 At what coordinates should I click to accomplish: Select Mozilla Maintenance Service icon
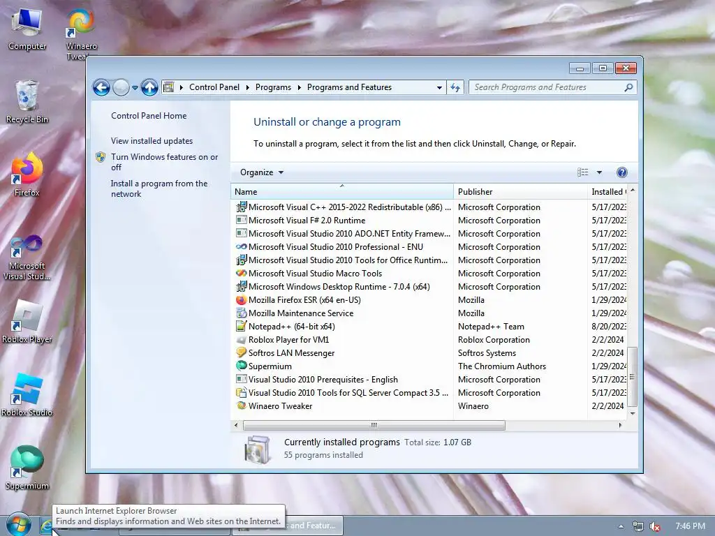click(x=241, y=313)
